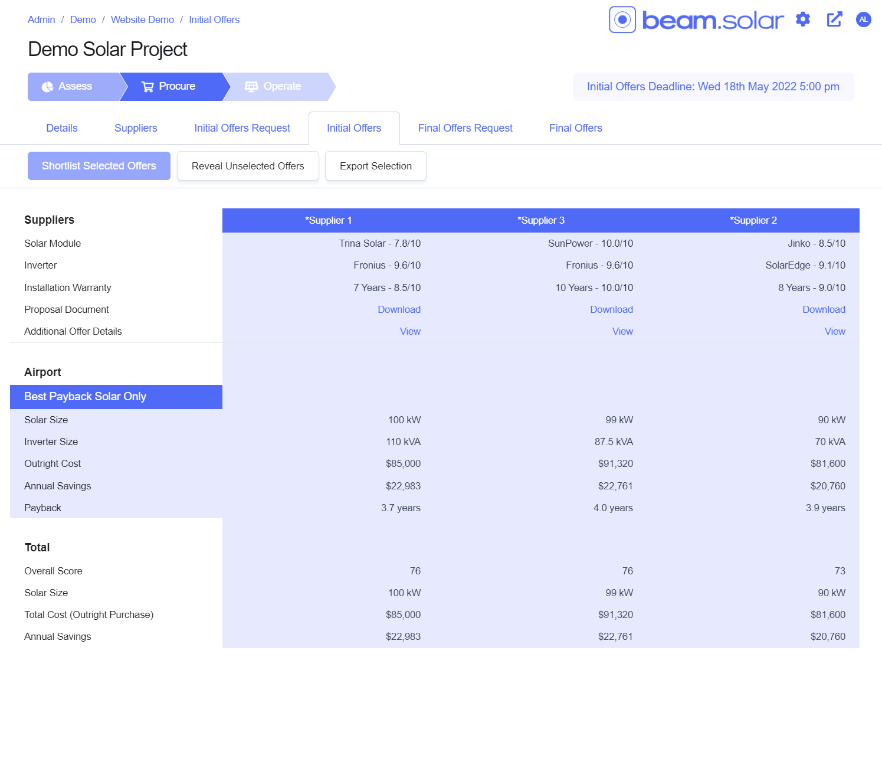Click the Best Payback Solar Only row
The height and width of the screenshot is (778, 882).
(x=116, y=397)
